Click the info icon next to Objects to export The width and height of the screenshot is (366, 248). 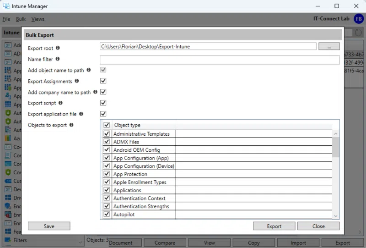(x=71, y=125)
